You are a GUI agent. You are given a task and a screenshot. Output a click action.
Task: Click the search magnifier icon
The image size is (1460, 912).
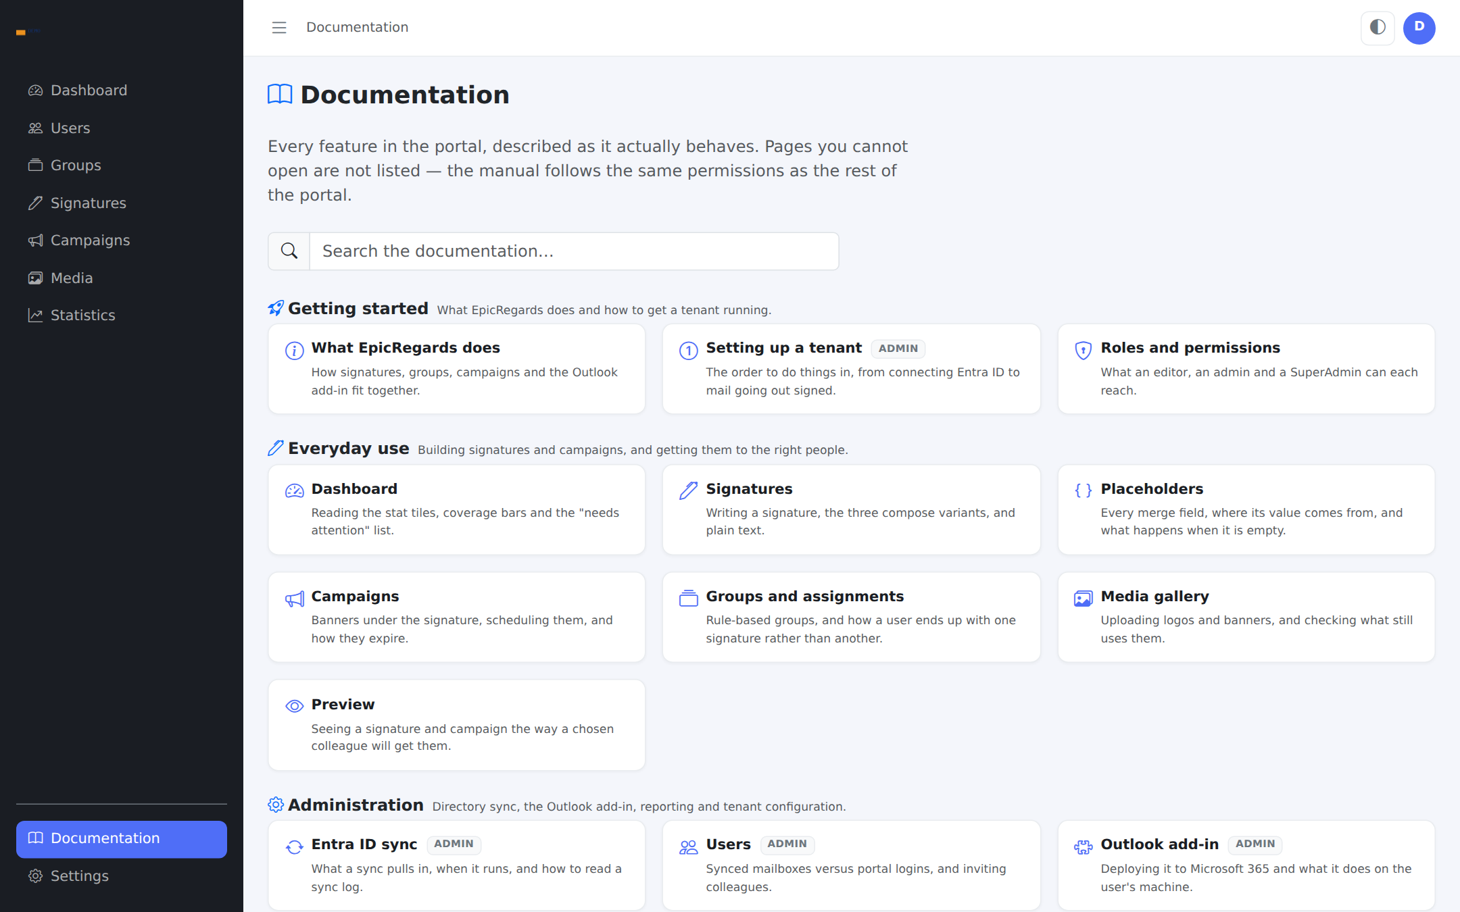289,251
